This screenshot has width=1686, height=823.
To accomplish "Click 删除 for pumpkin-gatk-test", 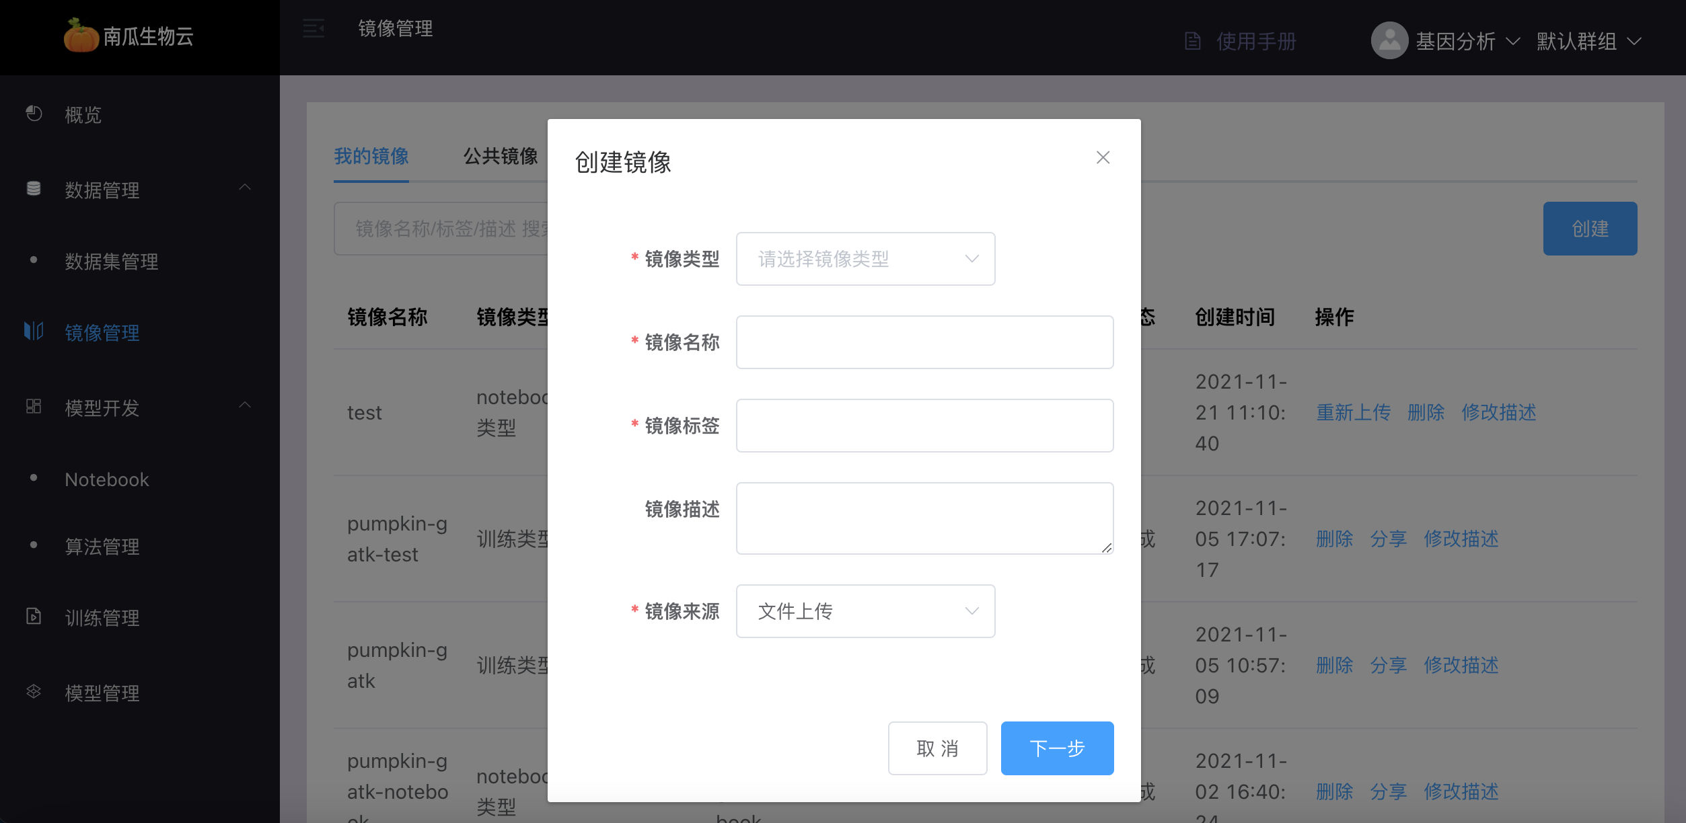I will coord(1334,539).
